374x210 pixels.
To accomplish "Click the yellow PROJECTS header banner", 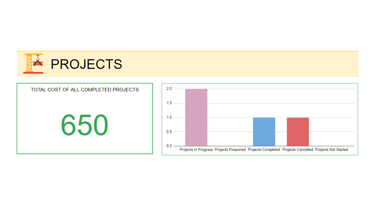I will pos(188,64).
